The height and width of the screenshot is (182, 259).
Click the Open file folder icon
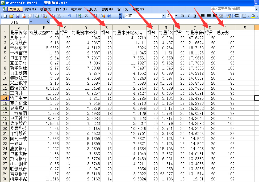[11, 16]
